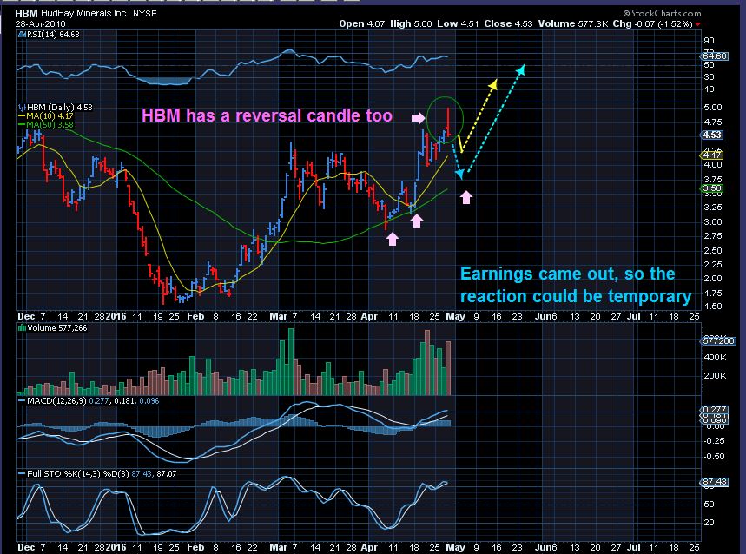Click the 2.00 price axis label
Viewport: 746px width, 554px height.
click(x=713, y=279)
